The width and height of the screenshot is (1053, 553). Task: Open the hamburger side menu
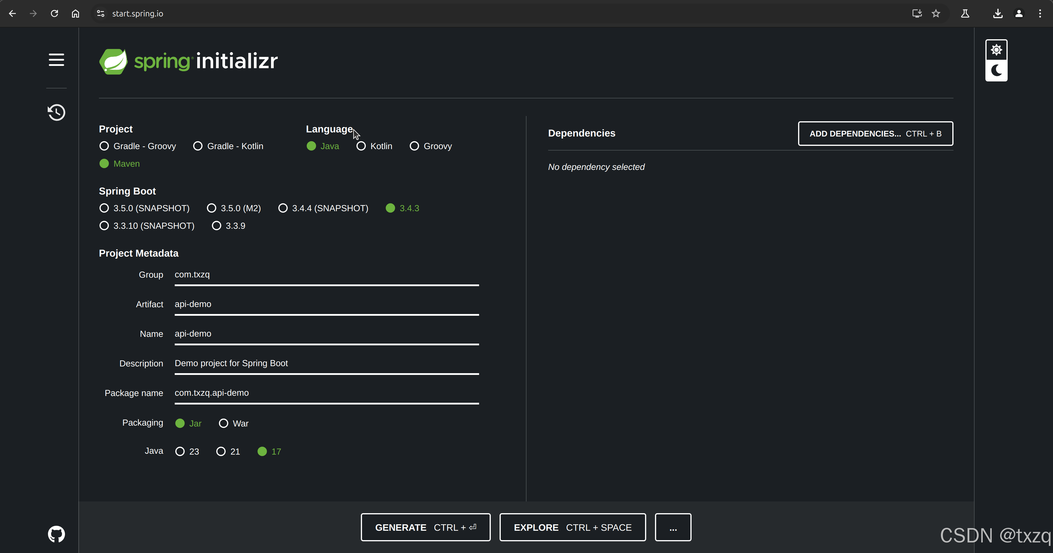click(x=56, y=60)
